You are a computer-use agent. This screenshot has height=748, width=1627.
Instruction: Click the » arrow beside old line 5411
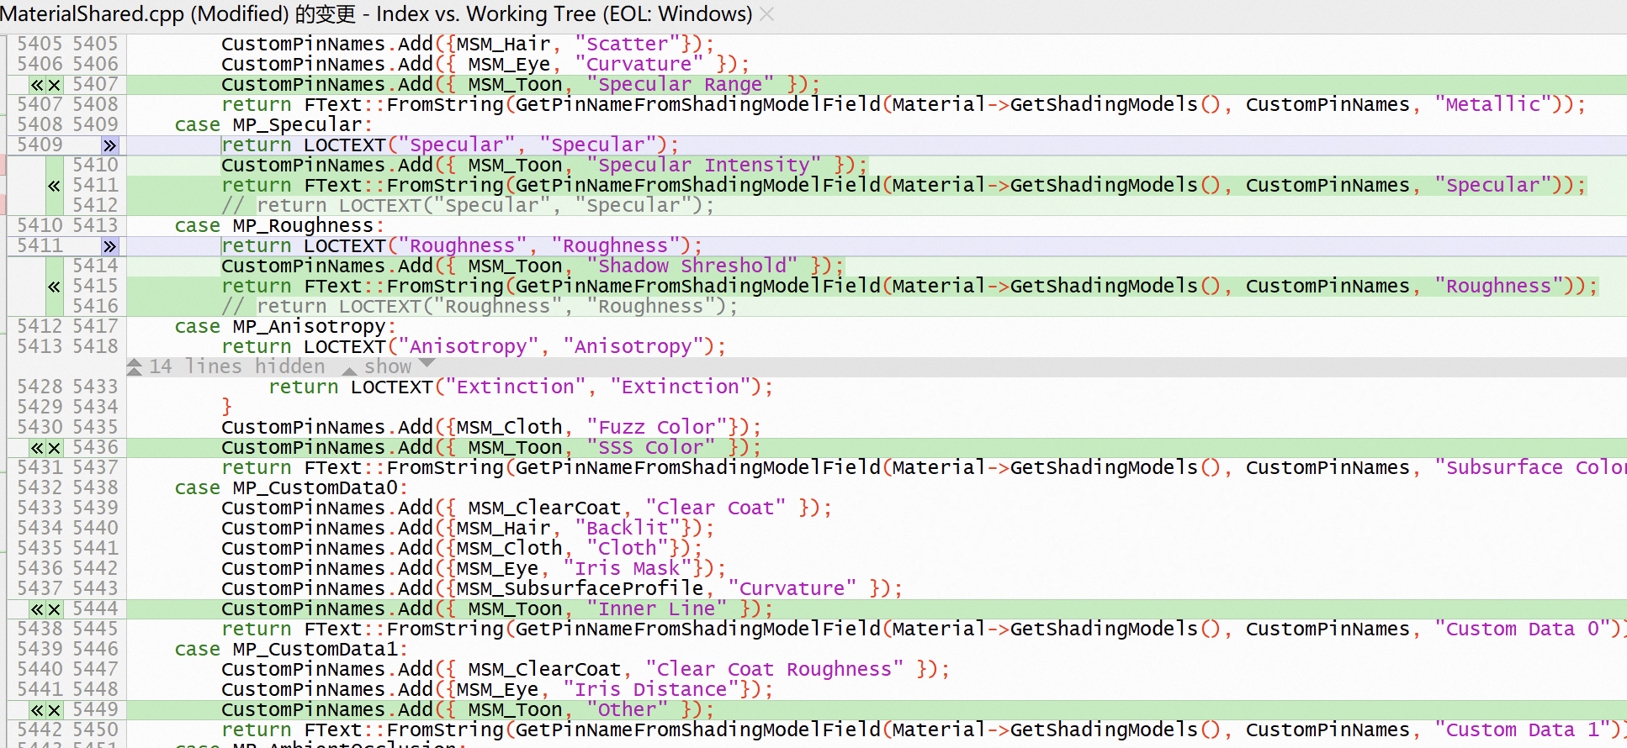(x=109, y=246)
